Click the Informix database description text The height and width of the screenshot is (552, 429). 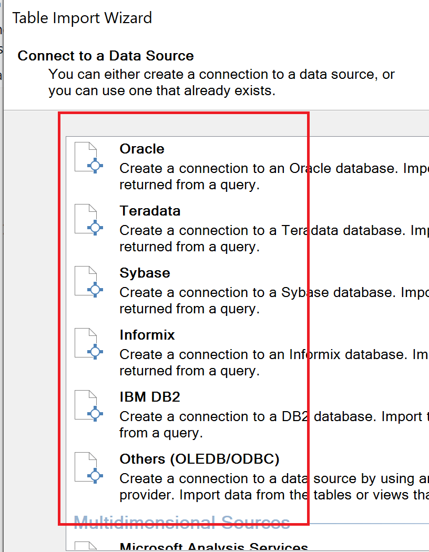263,363
